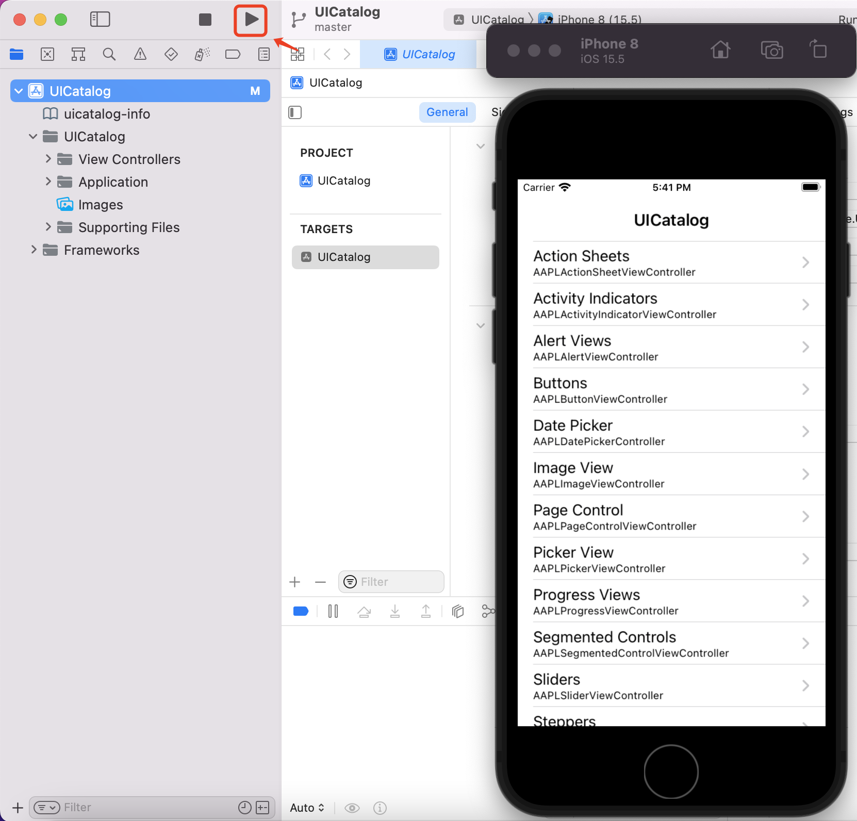The height and width of the screenshot is (821, 857).
Task: Toggle the project navigator panel visibility
Action: coord(100,19)
